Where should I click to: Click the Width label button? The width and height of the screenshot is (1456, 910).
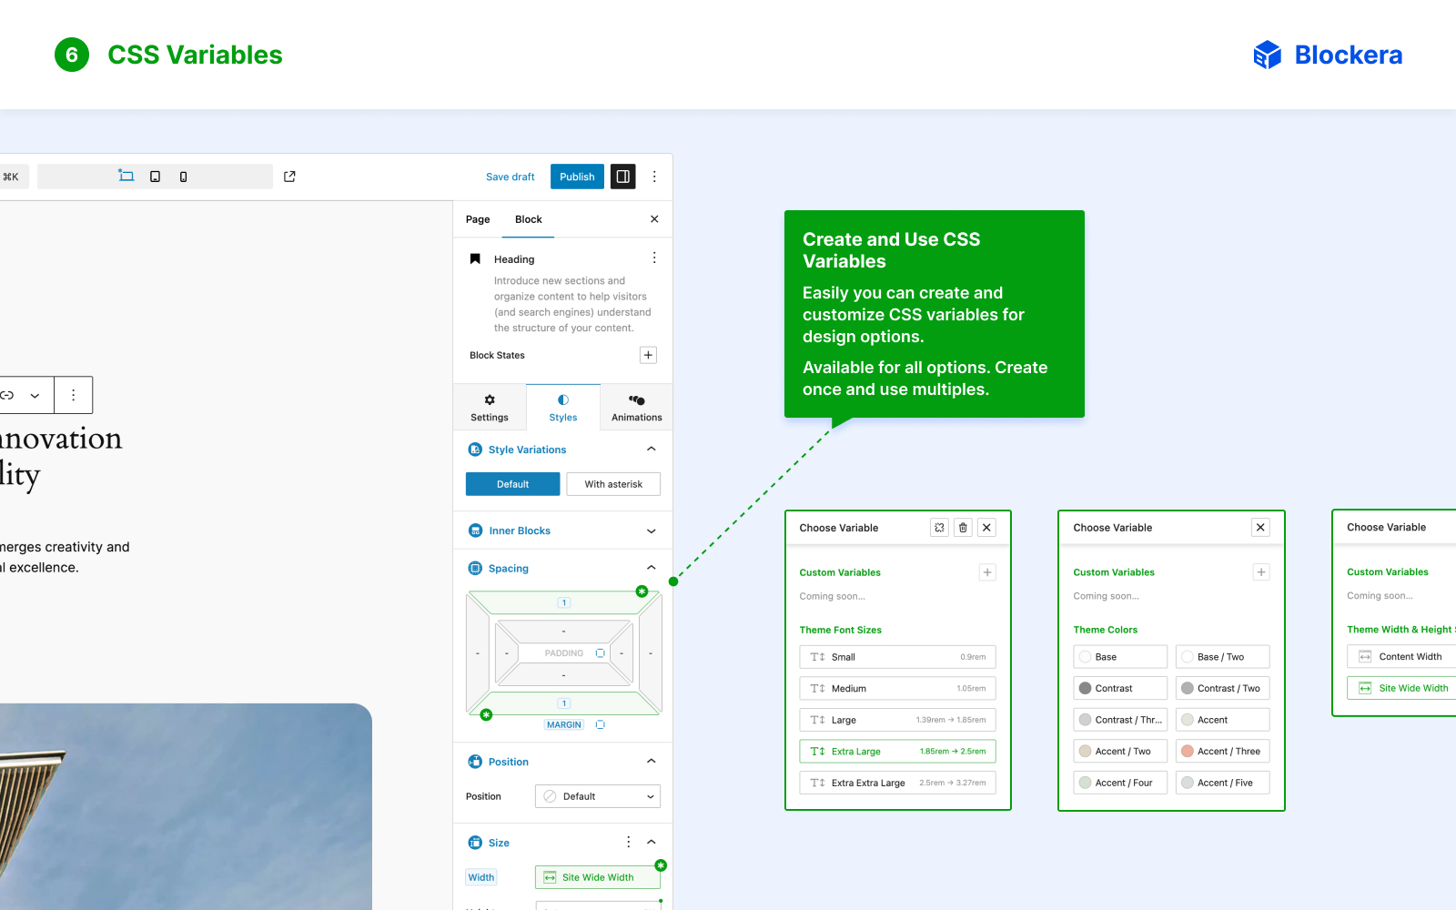(481, 877)
